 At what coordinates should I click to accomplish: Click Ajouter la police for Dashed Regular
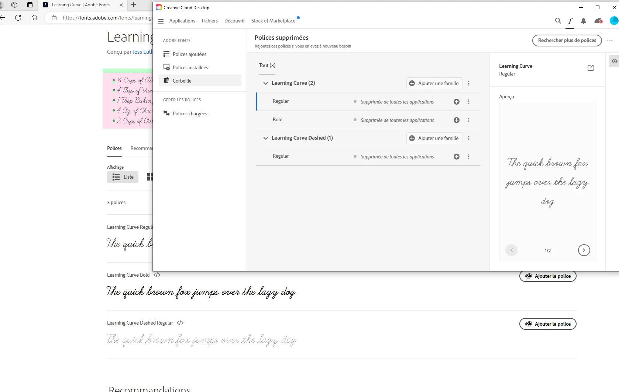(x=548, y=324)
